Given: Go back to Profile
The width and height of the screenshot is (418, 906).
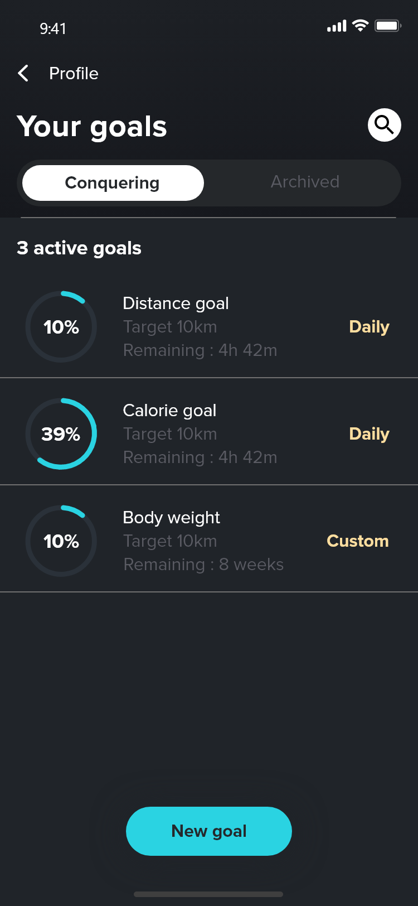Looking at the screenshot, I should 74,73.
